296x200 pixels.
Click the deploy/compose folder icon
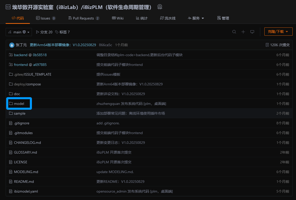coord(11,84)
